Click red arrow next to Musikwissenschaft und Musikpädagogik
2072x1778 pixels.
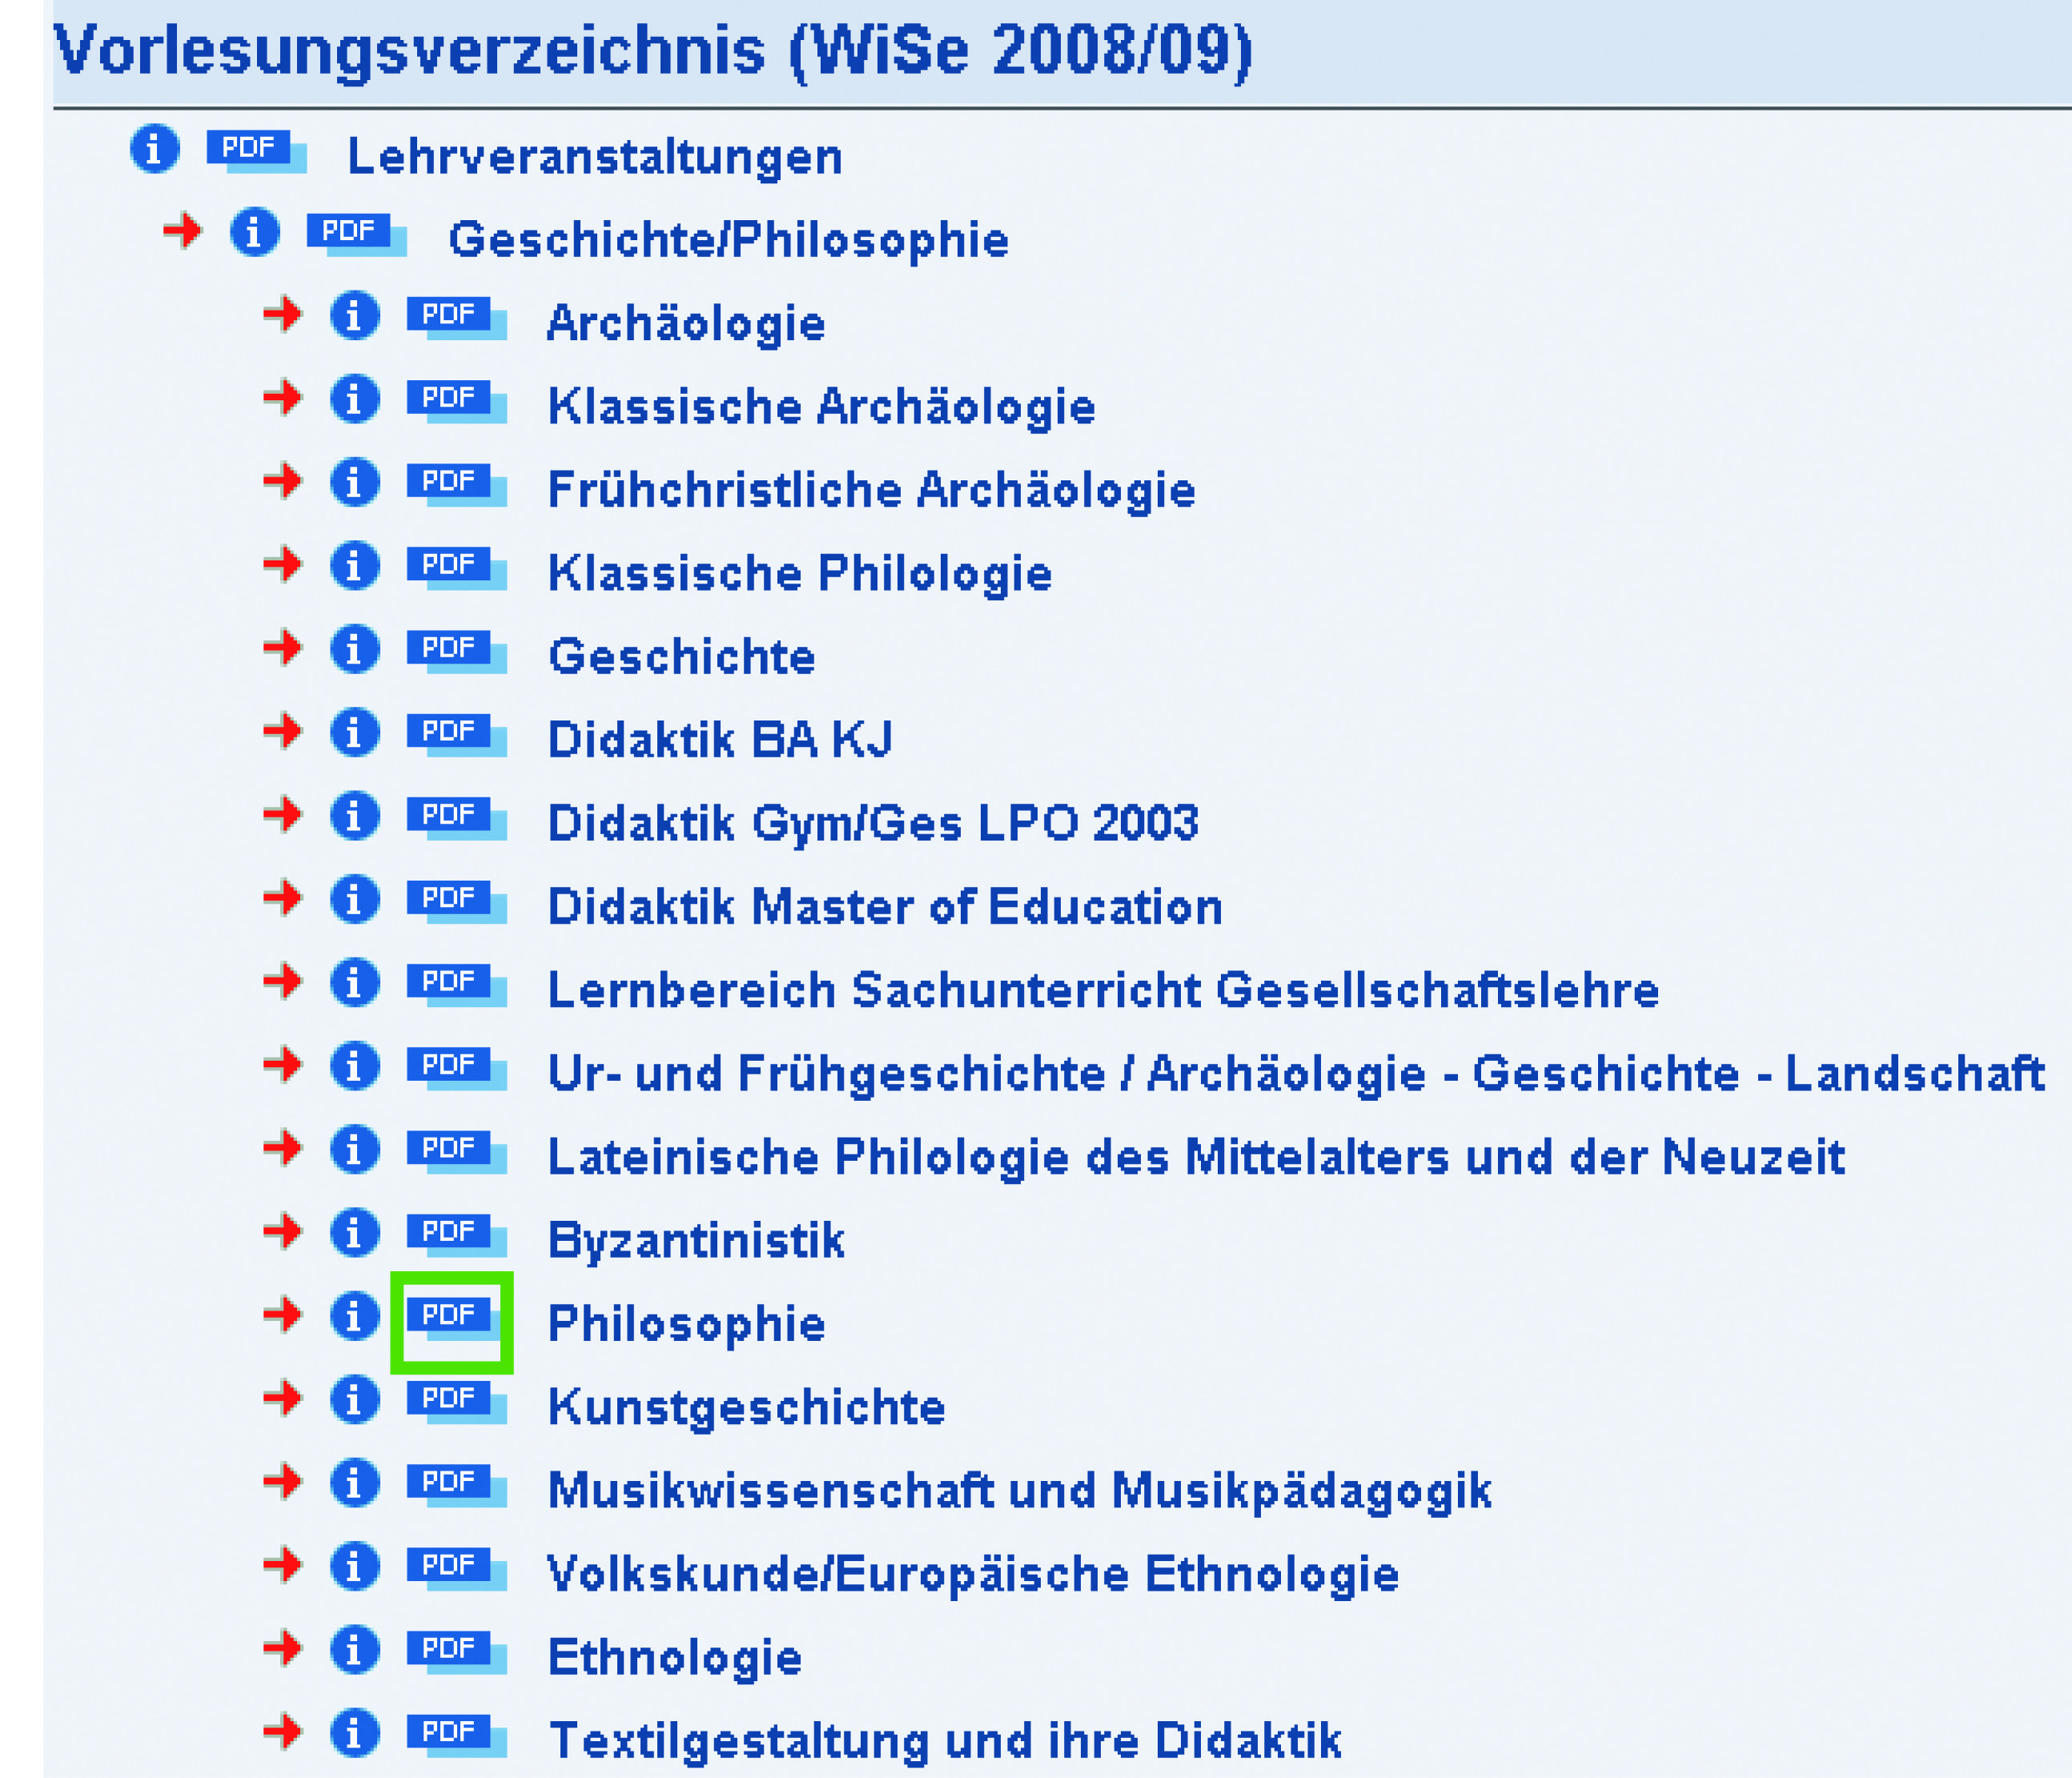click(x=282, y=1481)
